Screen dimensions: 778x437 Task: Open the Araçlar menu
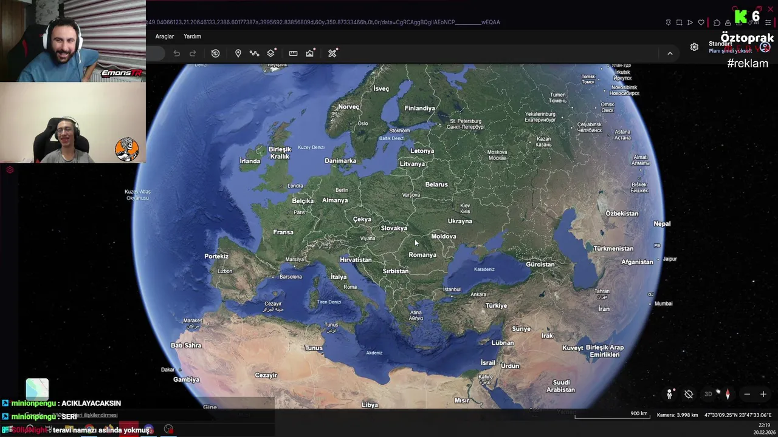(165, 36)
